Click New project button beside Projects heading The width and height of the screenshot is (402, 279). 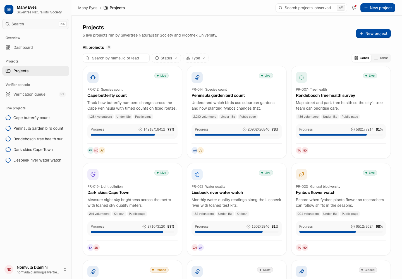click(373, 33)
